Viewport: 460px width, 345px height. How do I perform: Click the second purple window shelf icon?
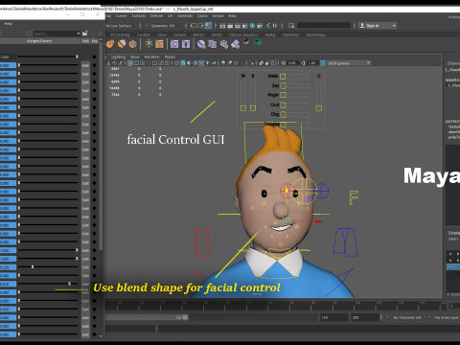tap(186, 44)
